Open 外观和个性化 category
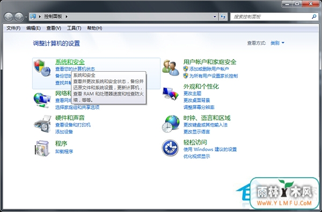 201,86
